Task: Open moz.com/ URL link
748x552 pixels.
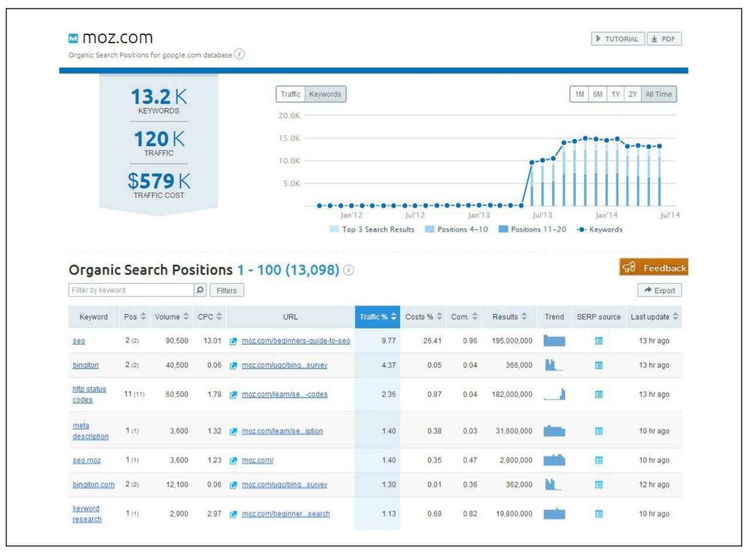Action: (x=257, y=460)
